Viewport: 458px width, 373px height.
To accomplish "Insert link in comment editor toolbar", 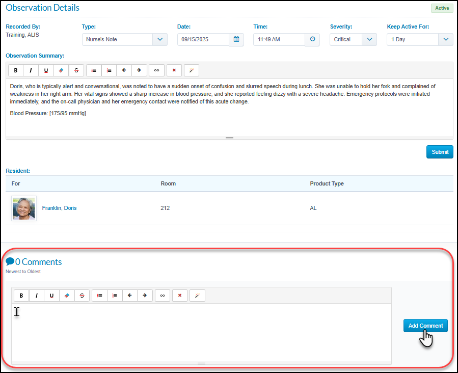I will click(163, 296).
